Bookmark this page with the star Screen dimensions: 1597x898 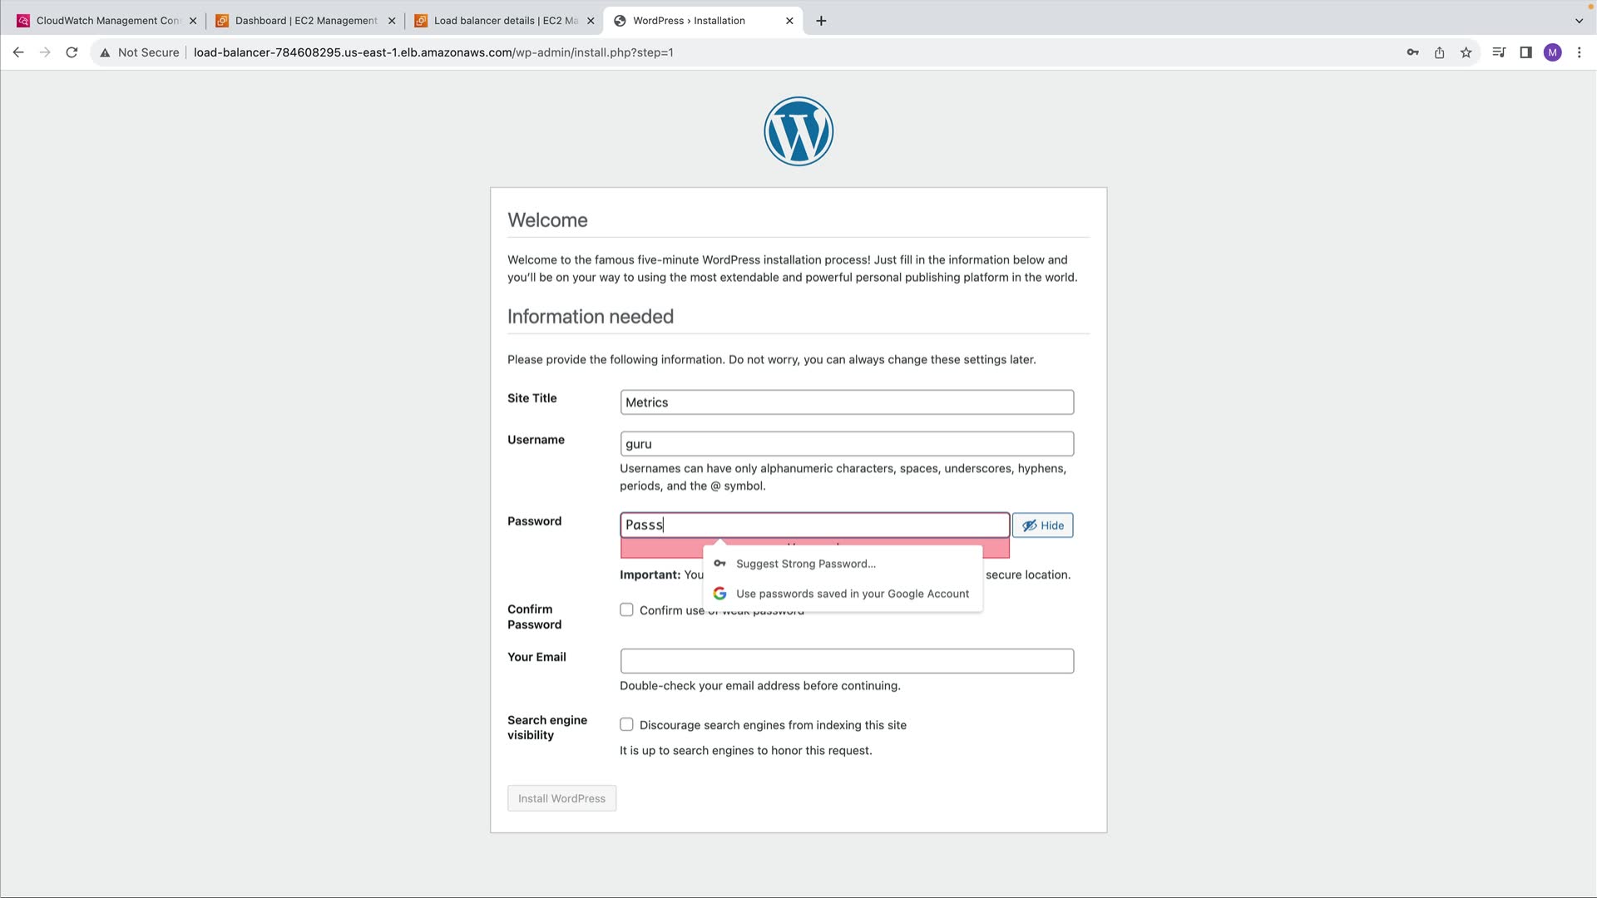[x=1466, y=52]
